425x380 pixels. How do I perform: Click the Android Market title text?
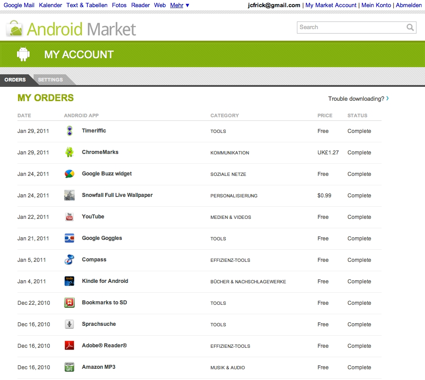click(x=82, y=29)
